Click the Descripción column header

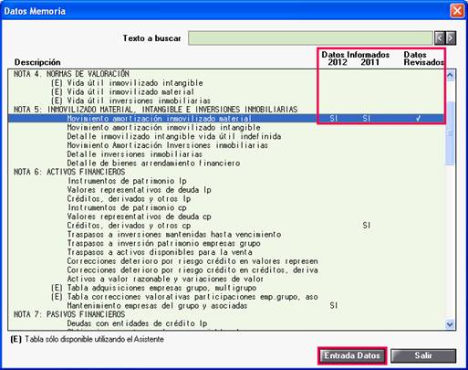point(37,62)
